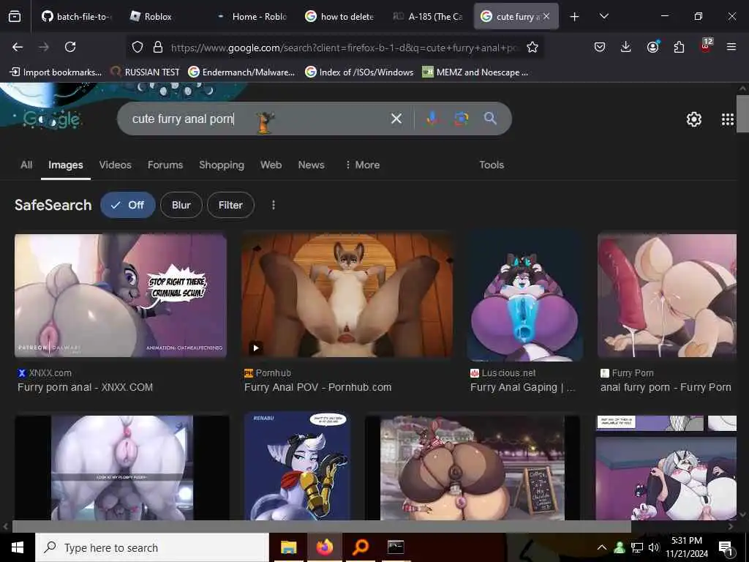The image size is (749, 562).
Task: Open the RUSSIAN TEST bookmark
Action: point(145,72)
